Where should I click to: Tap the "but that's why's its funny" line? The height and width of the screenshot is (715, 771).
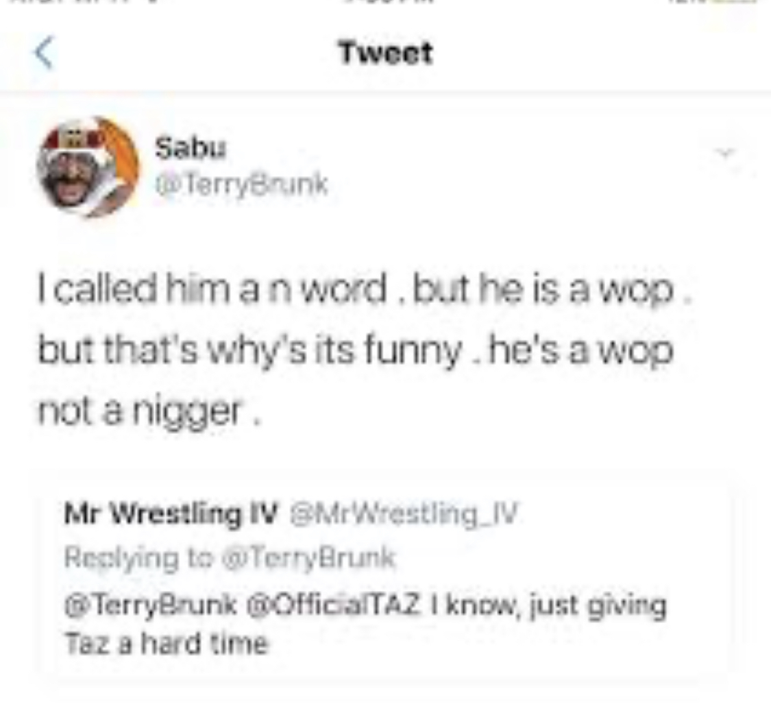(250, 351)
